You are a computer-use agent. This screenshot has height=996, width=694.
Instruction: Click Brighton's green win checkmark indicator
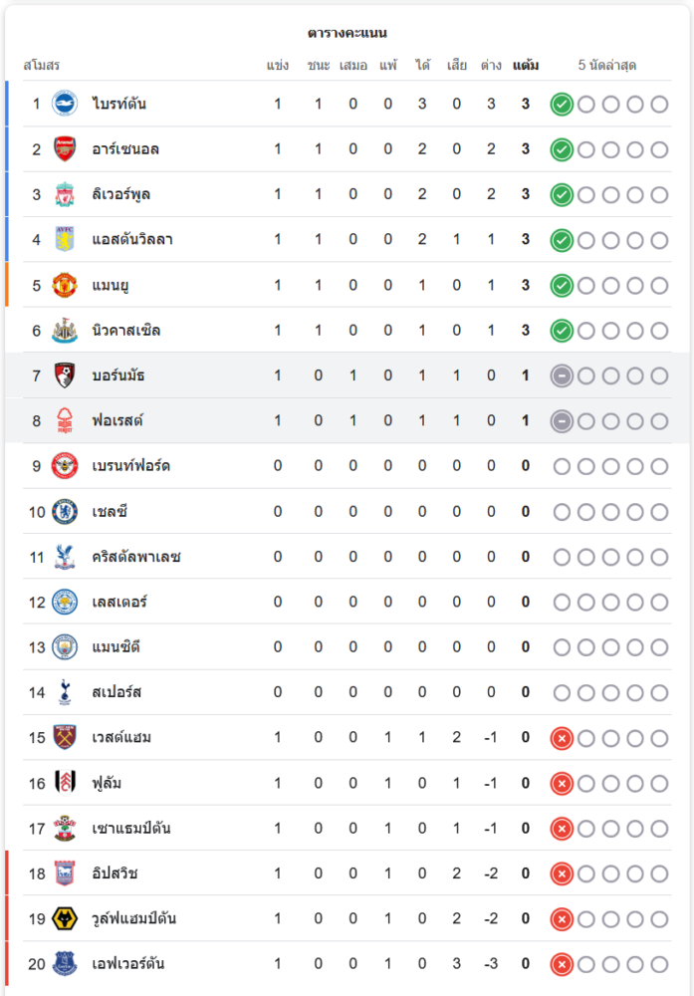(x=562, y=105)
